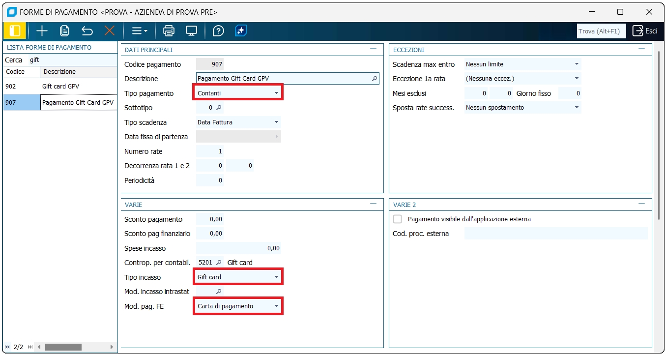Screen dimensions: 667x355
Task: Click the new record plus icon
Action: tap(42, 31)
